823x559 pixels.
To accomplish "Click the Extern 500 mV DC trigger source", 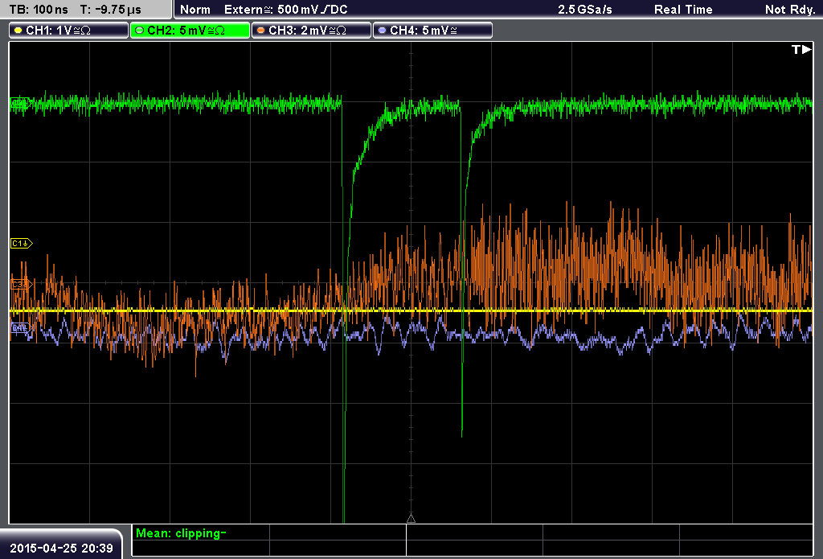I will pos(285,10).
